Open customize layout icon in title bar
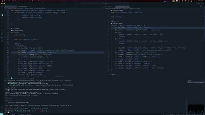205x115 pixels. pos(203,4)
